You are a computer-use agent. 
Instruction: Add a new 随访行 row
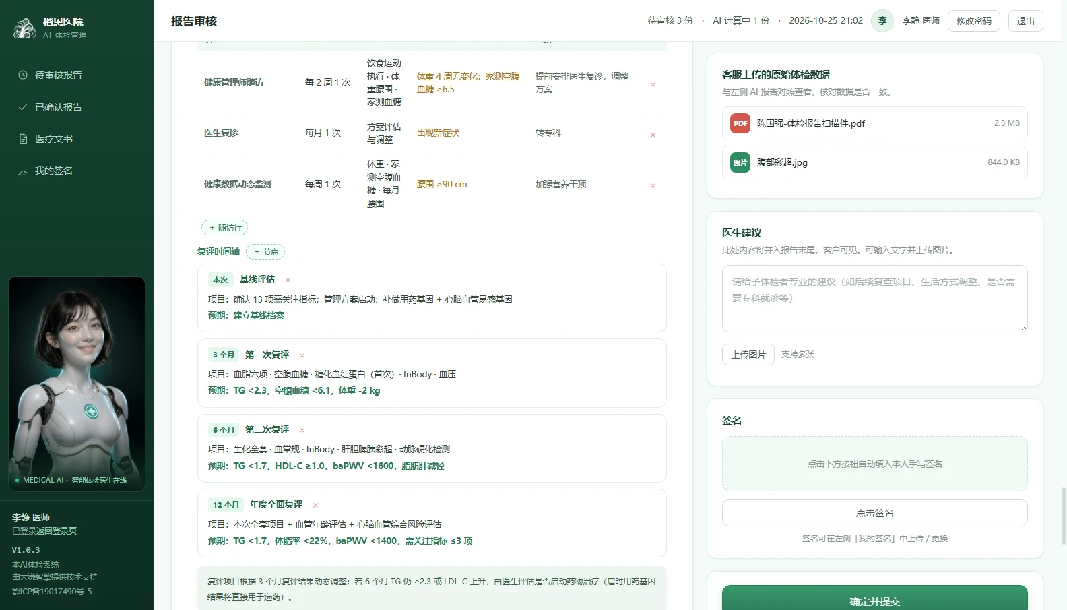click(225, 228)
